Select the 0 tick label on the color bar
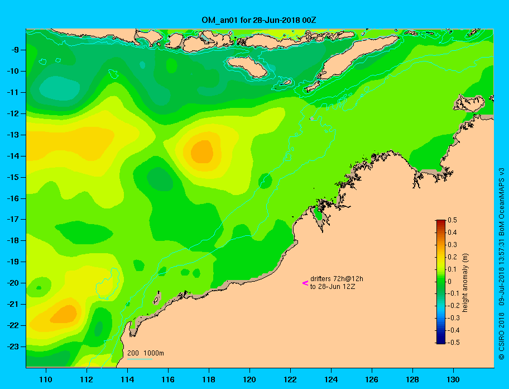 pyautogui.click(x=450, y=282)
